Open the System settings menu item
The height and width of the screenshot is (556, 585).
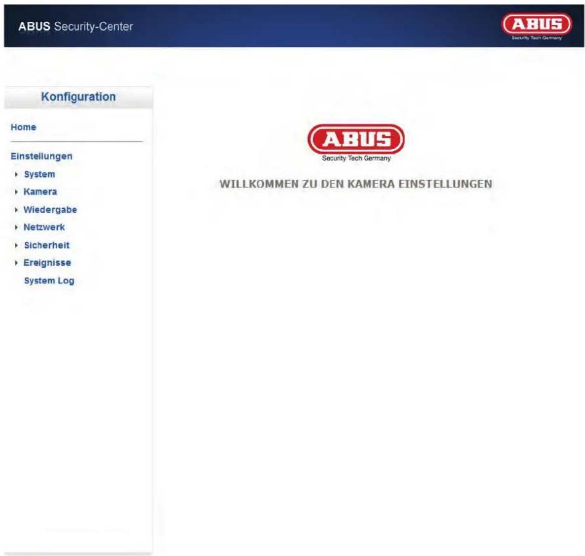tap(39, 174)
